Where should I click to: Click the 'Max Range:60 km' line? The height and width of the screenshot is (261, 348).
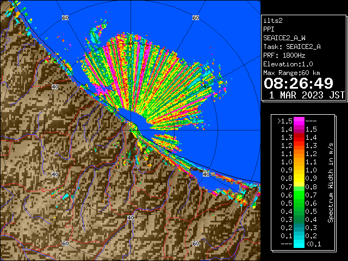coord(291,73)
